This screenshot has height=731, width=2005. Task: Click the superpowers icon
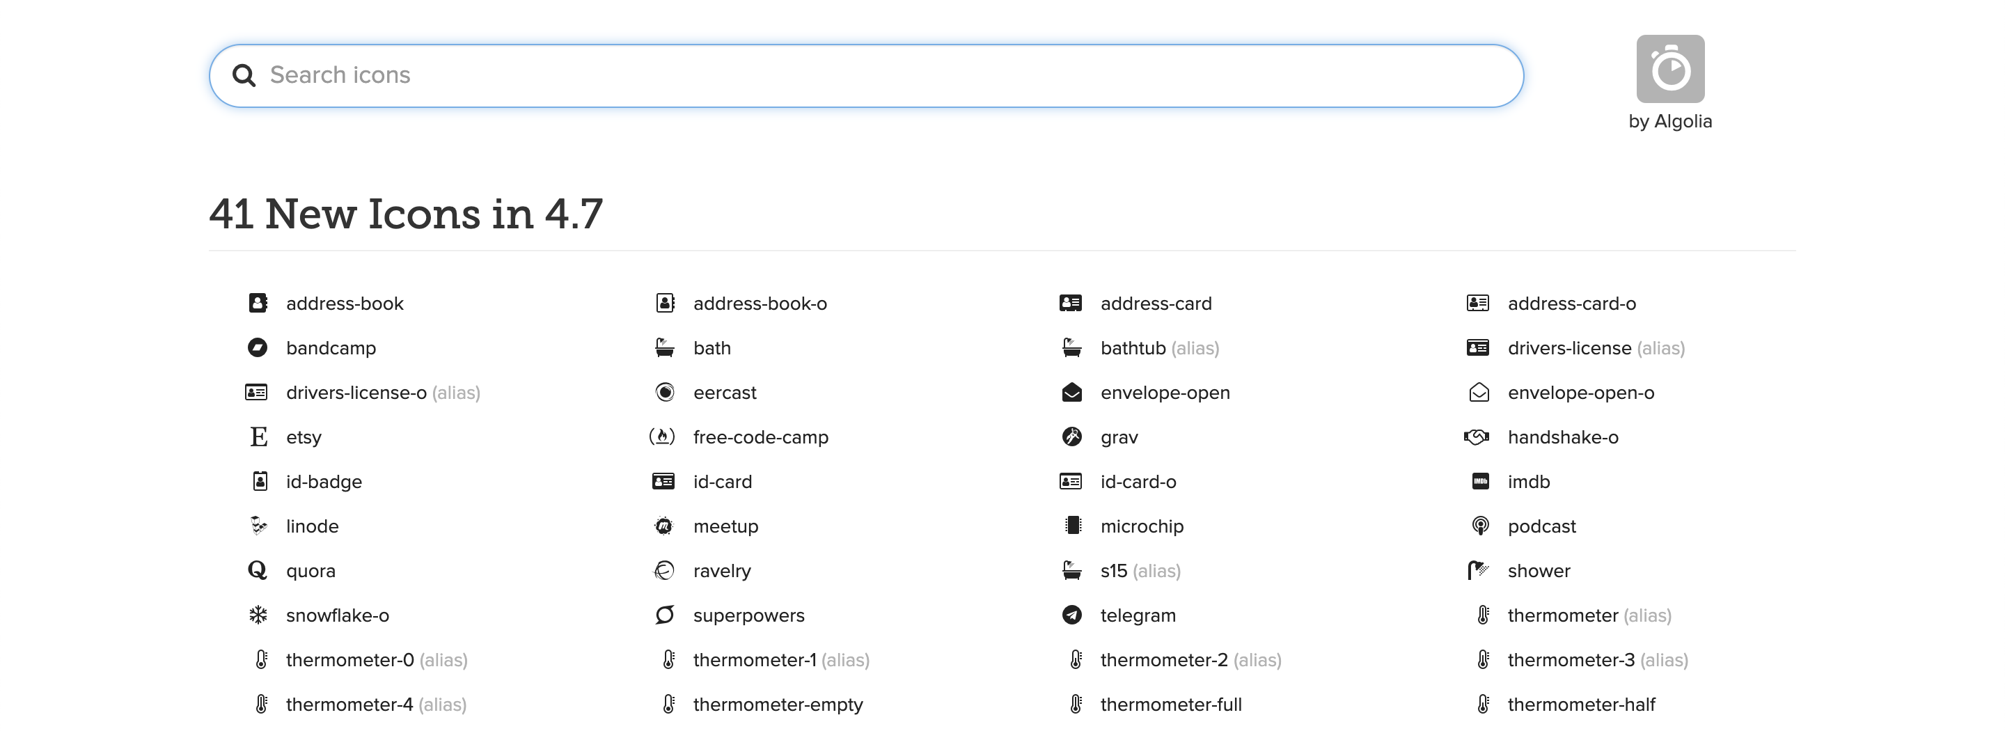[x=665, y=615]
